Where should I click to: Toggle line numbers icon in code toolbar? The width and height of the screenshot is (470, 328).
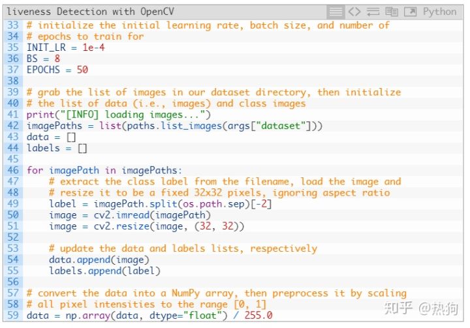(x=336, y=12)
